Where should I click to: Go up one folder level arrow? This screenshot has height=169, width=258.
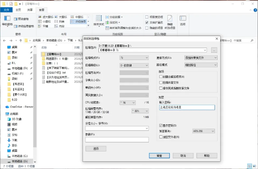point(21,41)
